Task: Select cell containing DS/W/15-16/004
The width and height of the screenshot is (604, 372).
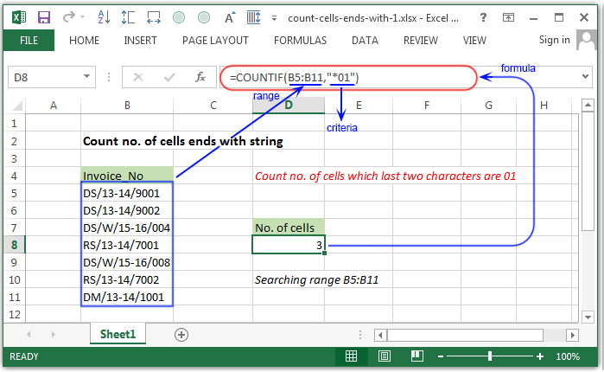Action: tap(127, 228)
